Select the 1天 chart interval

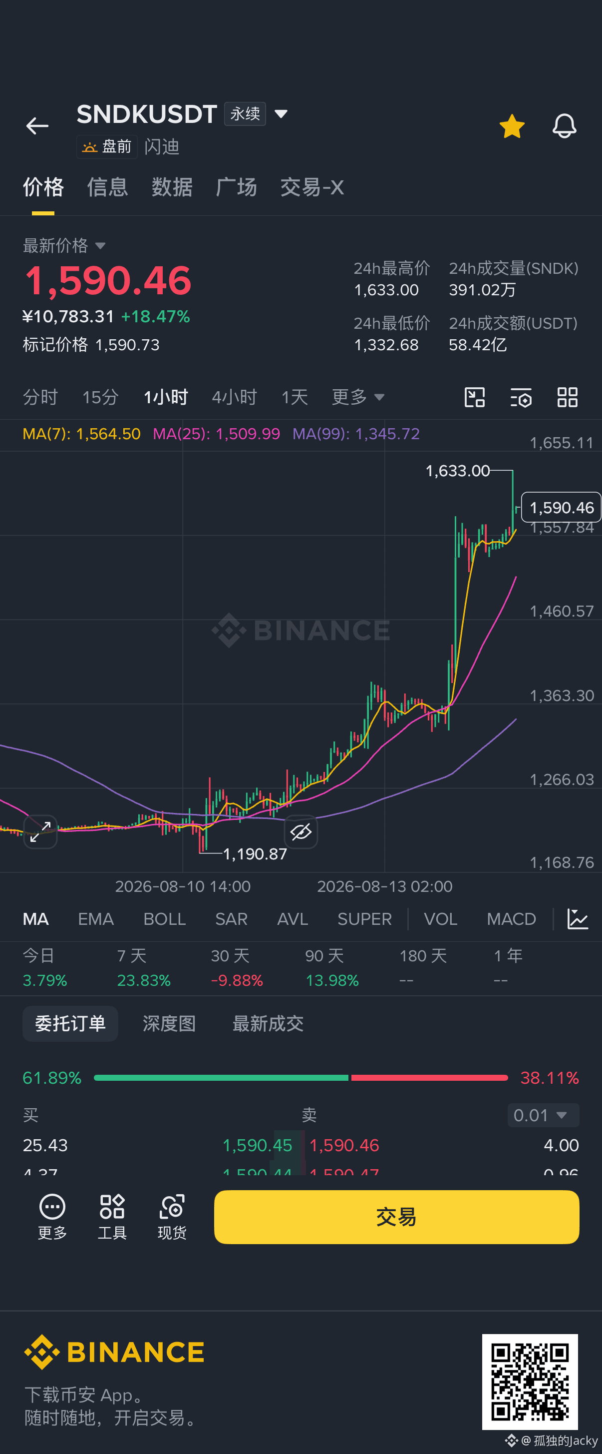(x=295, y=397)
